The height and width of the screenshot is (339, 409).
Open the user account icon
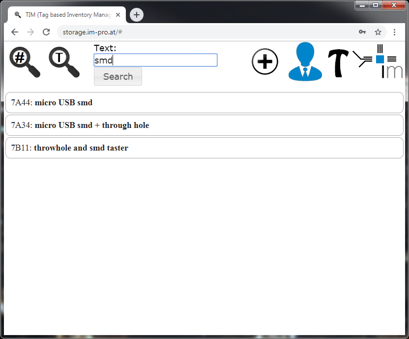pyautogui.click(x=305, y=61)
